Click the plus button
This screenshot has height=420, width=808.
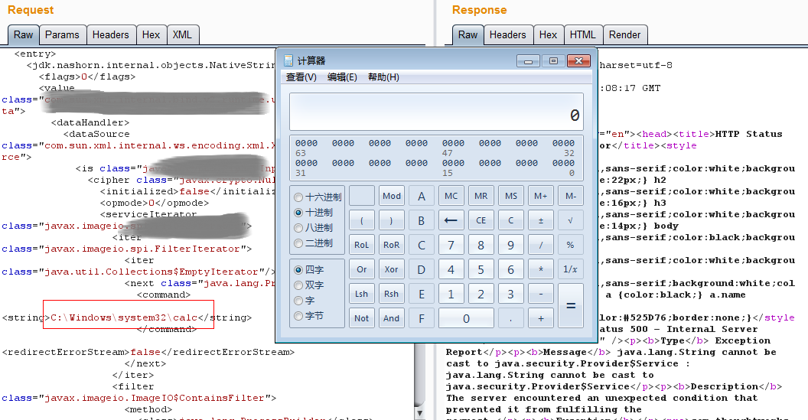point(540,318)
